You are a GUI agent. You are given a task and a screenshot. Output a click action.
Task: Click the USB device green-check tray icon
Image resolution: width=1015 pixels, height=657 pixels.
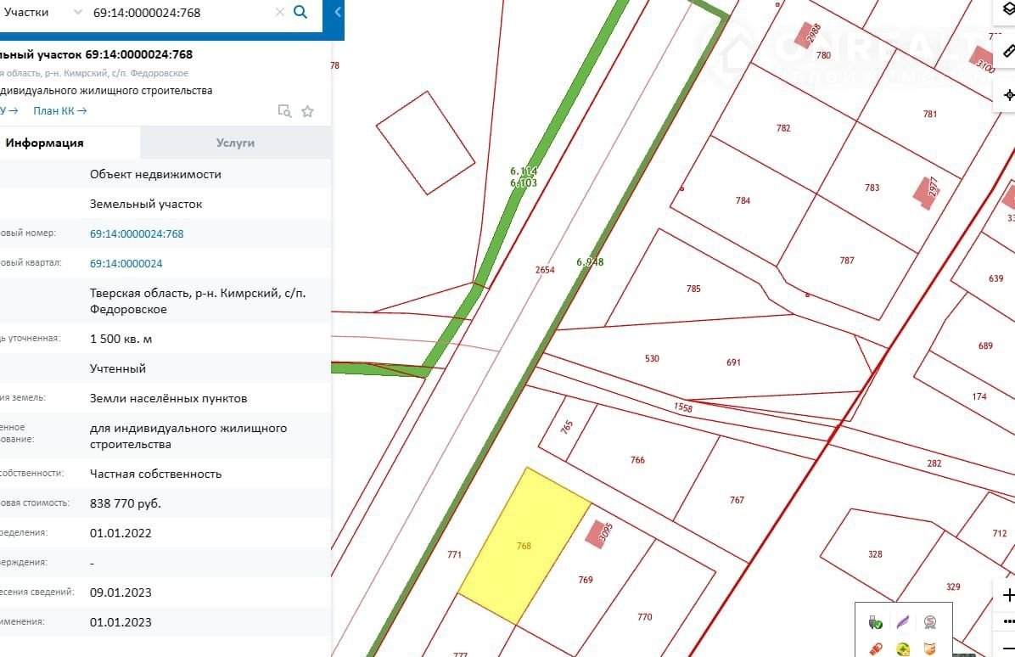[x=876, y=622]
